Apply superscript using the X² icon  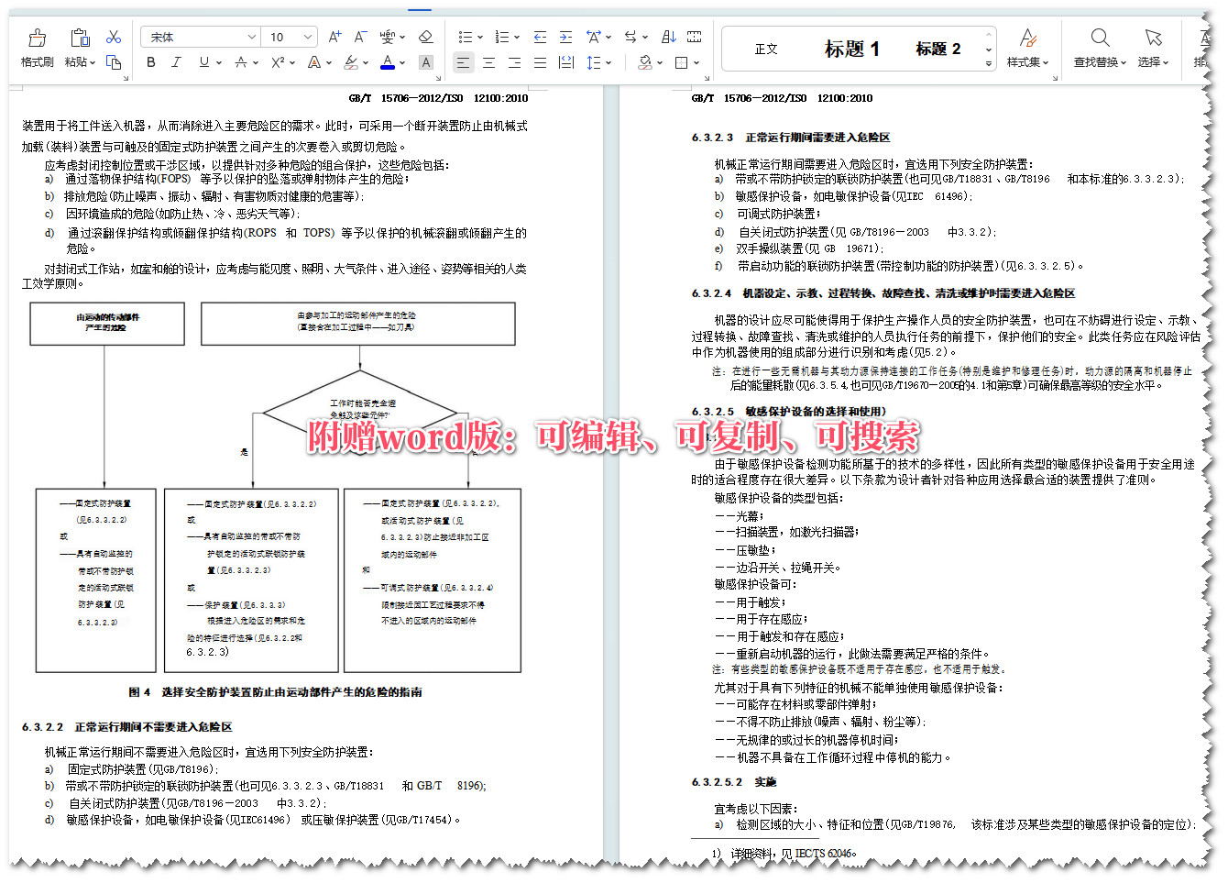tap(276, 62)
